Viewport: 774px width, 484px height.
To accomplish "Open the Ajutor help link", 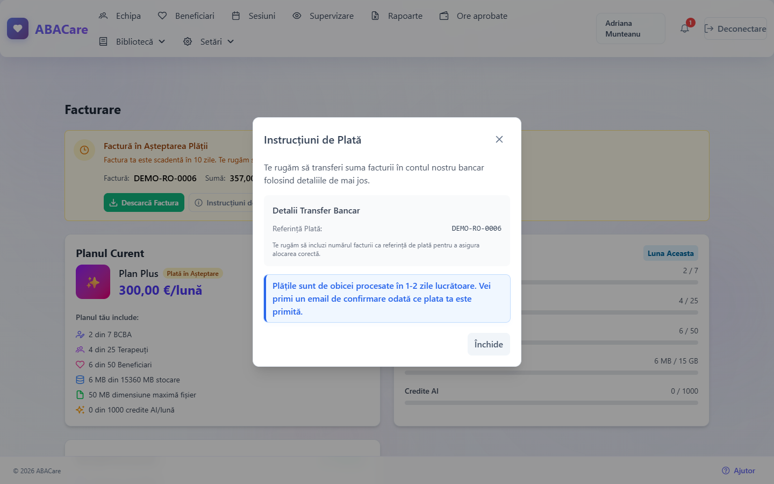I will pos(739,471).
